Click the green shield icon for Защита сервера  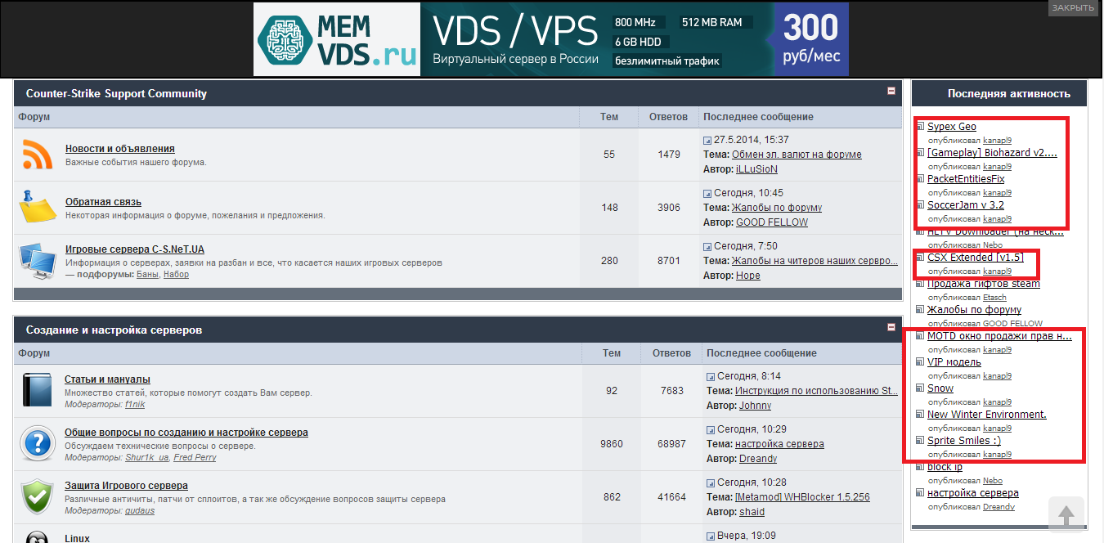(37, 496)
